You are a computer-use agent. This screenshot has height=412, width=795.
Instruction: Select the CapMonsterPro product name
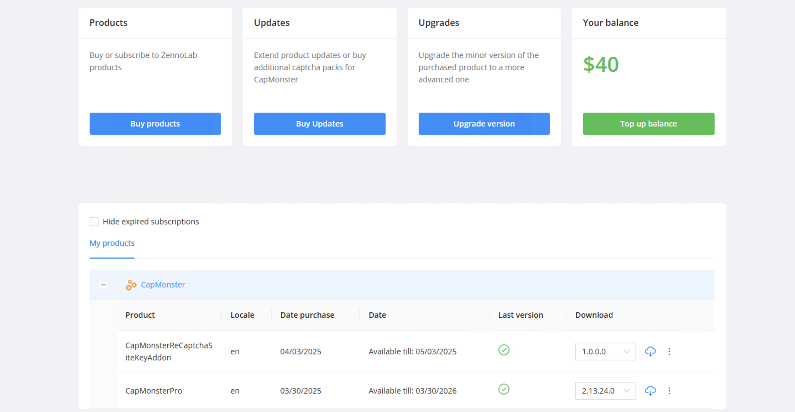pyautogui.click(x=154, y=391)
